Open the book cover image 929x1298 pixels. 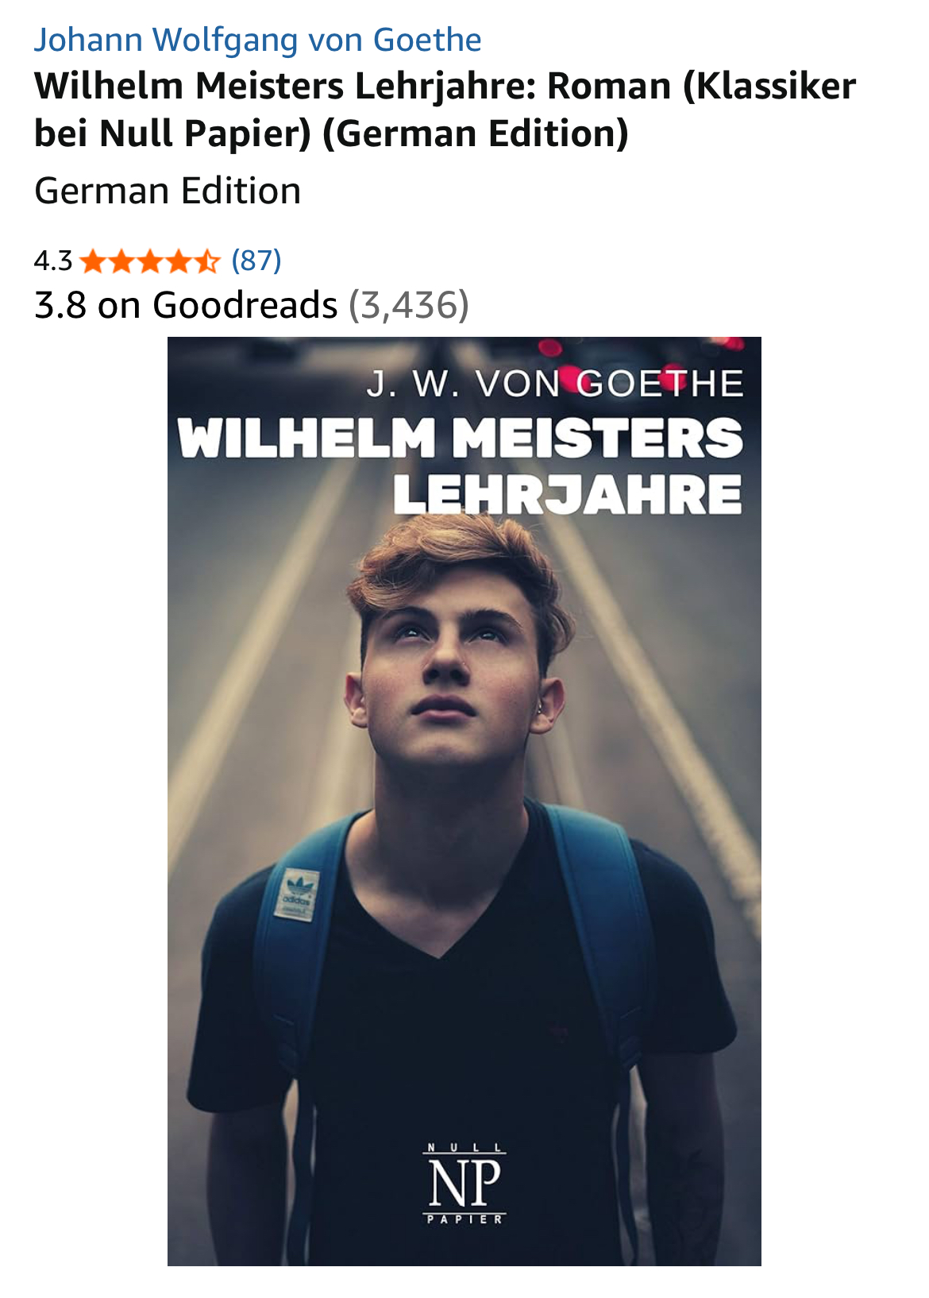464,801
